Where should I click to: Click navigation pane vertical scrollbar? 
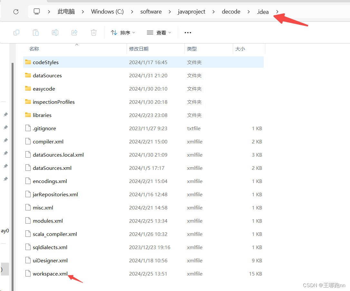click(x=13, y=176)
